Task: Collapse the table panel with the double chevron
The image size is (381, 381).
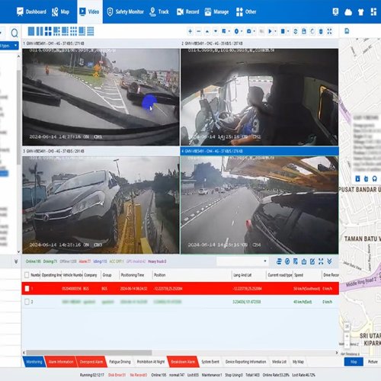Action: pos(329,261)
